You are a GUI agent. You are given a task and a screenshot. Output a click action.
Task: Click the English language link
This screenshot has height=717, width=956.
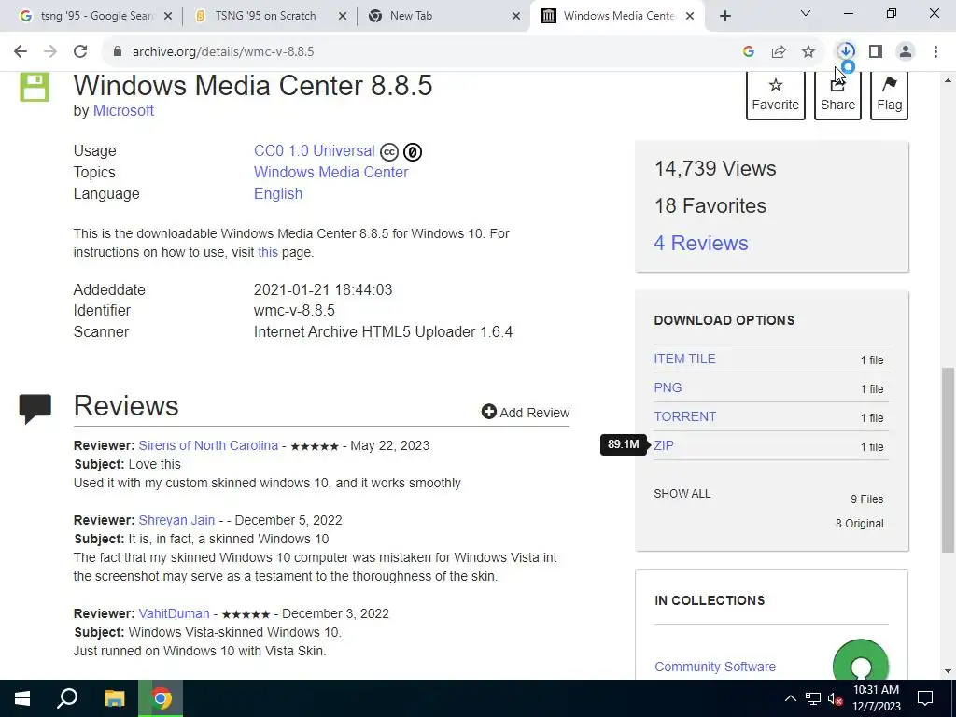pos(278,193)
